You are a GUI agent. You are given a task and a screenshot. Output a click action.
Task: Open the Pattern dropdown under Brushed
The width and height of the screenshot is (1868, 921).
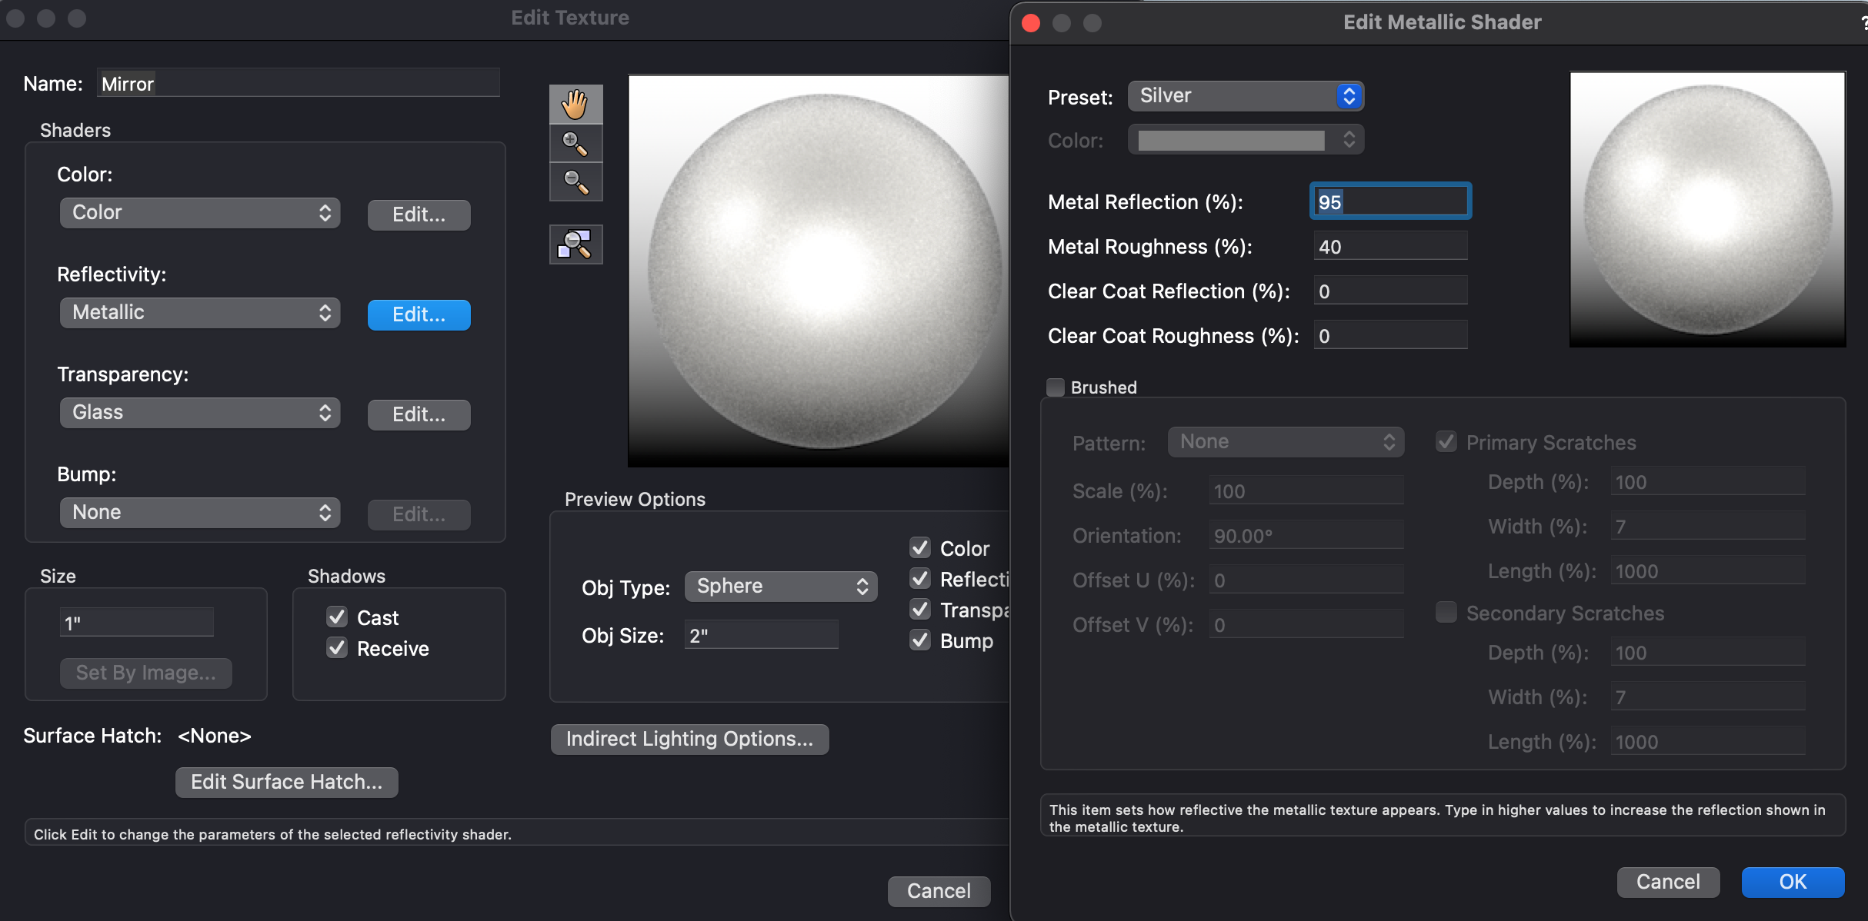point(1285,441)
